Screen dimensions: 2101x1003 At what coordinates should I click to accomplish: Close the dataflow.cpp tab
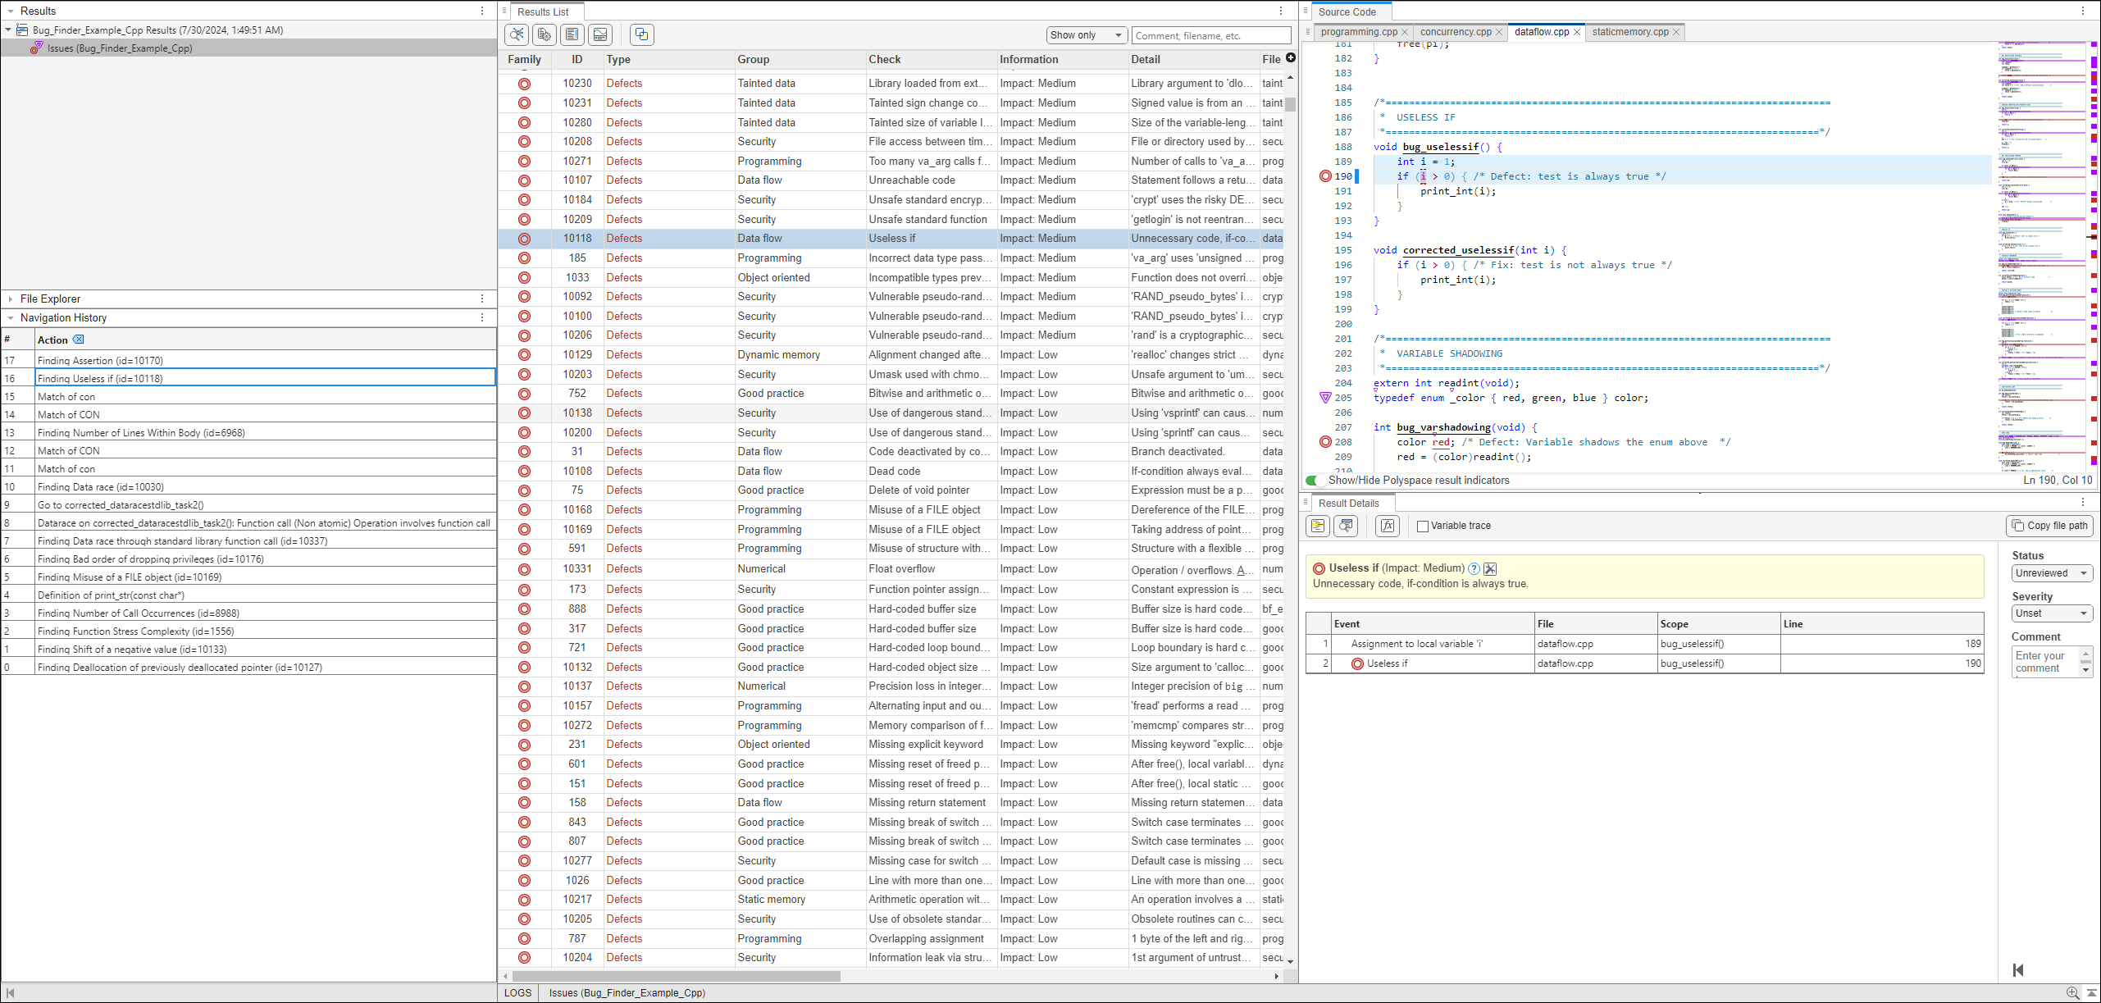coord(1576,33)
